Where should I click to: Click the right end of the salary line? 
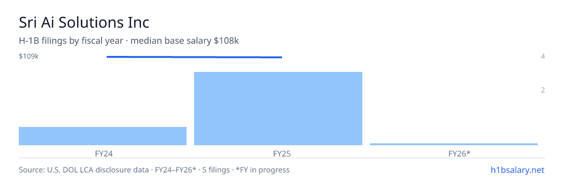click(281, 57)
